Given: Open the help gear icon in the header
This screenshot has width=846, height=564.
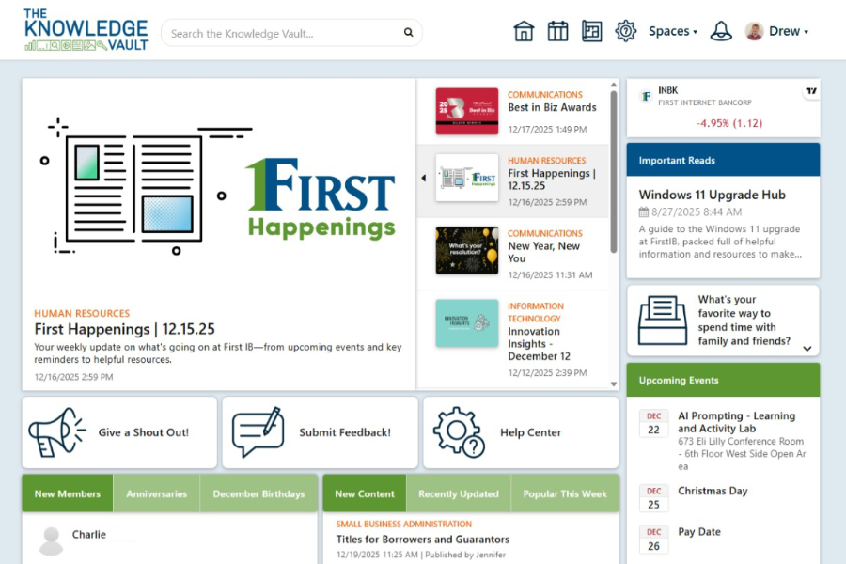Looking at the screenshot, I should [624, 30].
